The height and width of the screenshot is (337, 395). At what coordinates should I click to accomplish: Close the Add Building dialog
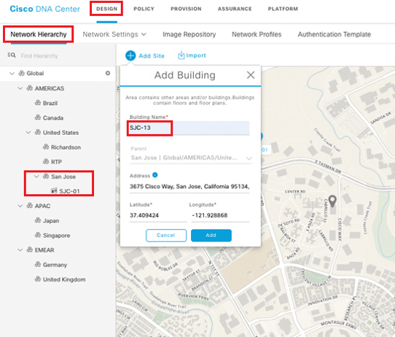point(251,75)
